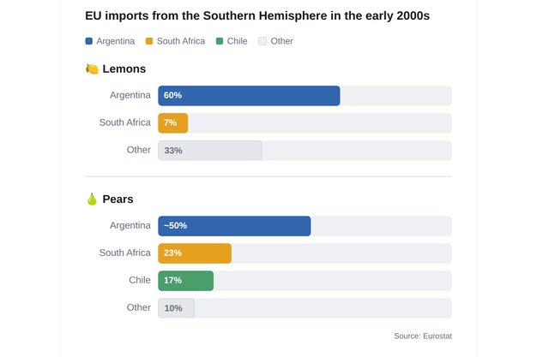Select the Pears Other 10% bar

pyautogui.click(x=176, y=308)
